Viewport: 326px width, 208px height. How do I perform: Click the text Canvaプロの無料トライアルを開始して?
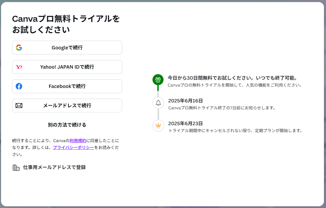pos(204,85)
